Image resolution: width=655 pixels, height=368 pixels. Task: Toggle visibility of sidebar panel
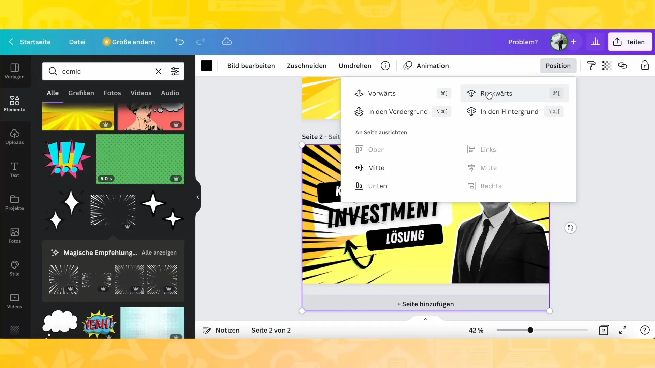[198, 197]
